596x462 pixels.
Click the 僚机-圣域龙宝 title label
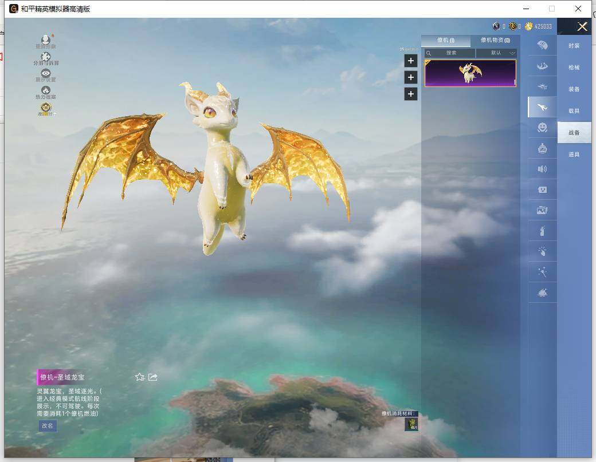tap(62, 377)
